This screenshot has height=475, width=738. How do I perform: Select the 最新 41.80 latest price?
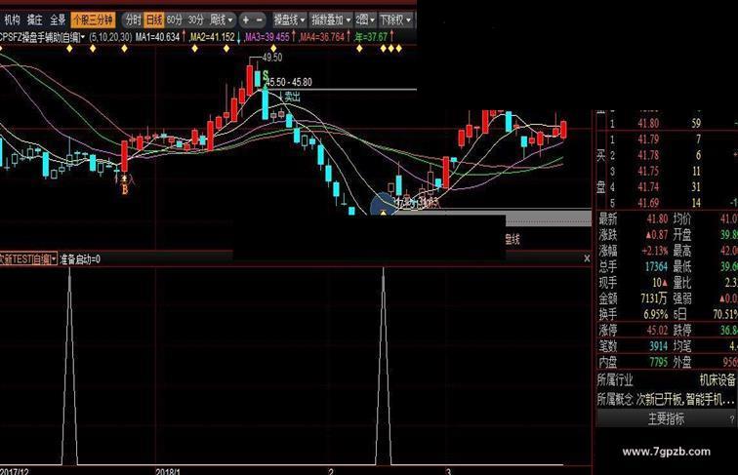point(657,218)
